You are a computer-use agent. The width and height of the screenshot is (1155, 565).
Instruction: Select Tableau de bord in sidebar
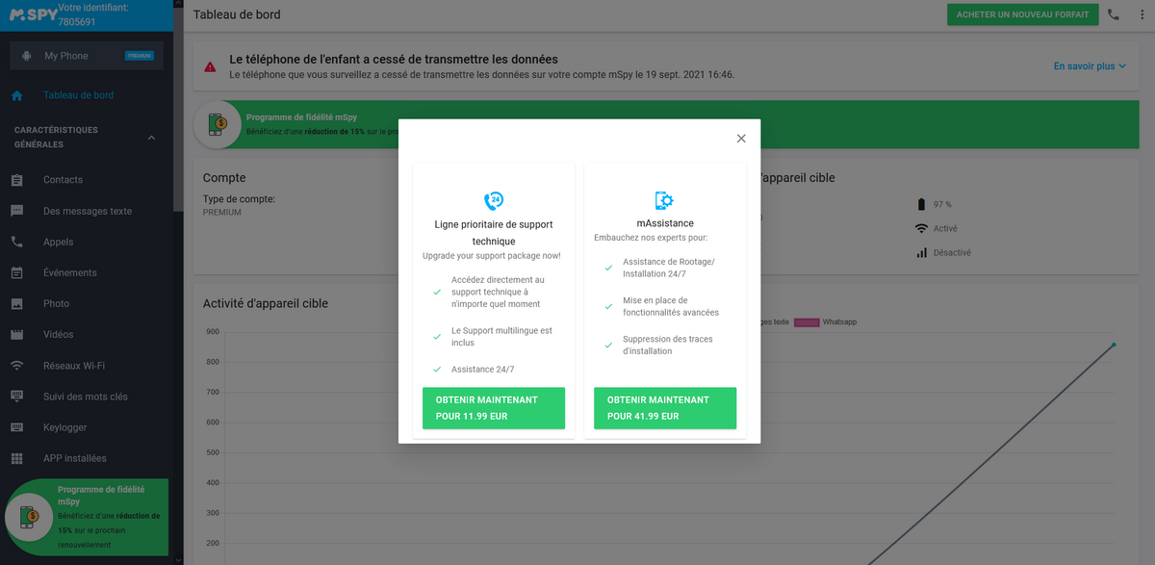(x=79, y=95)
